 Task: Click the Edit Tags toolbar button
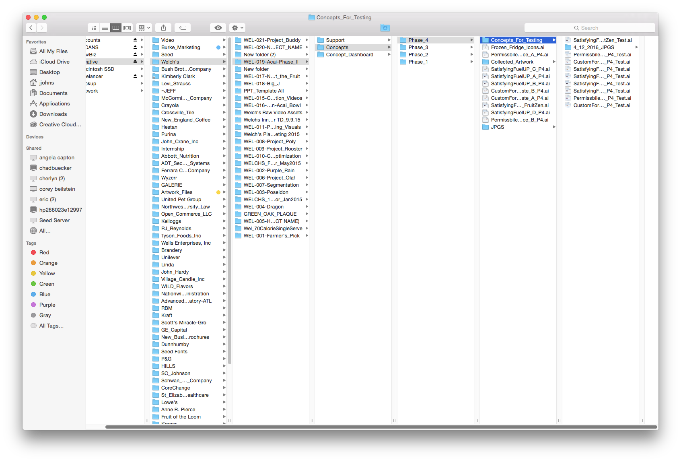tap(183, 28)
